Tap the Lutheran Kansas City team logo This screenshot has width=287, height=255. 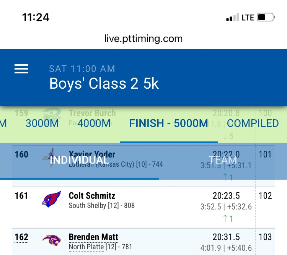click(50, 158)
